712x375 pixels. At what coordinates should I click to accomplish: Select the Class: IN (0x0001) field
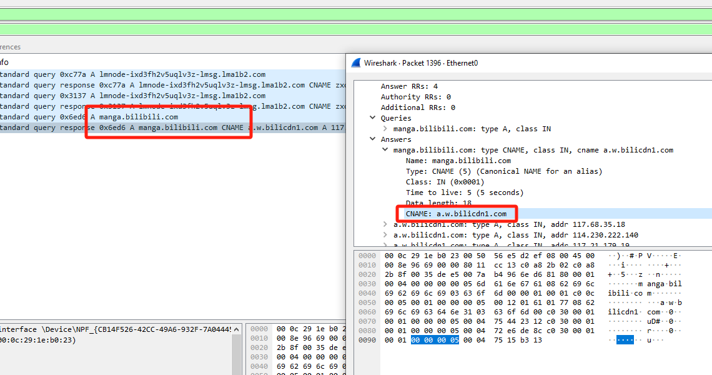tap(445, 182)
